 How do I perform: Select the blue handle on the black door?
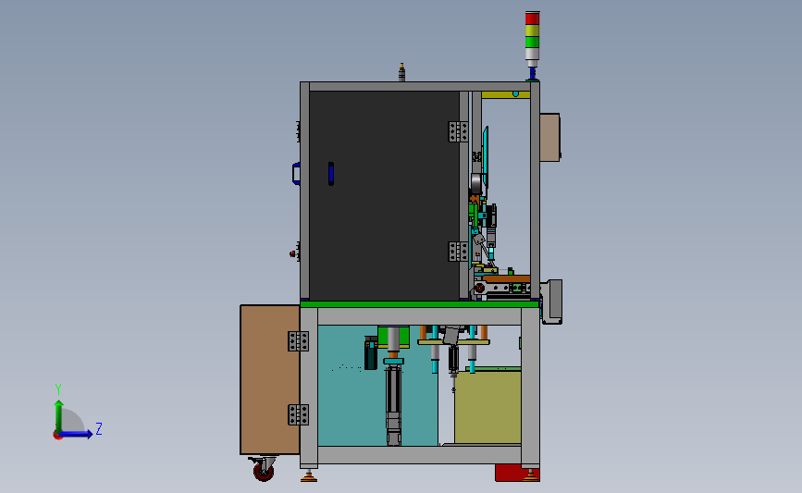(331, 173)
